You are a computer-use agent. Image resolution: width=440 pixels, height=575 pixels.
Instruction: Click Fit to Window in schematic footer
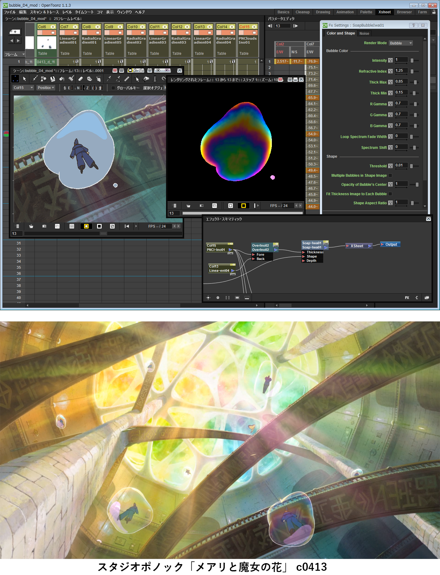(x=208, y=298)
